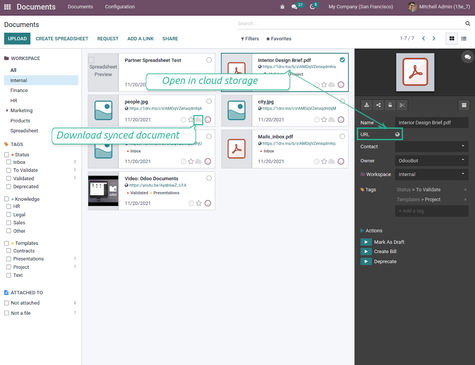
Task: Run the Mark As Draft action play button
Action: pos(366,242)
